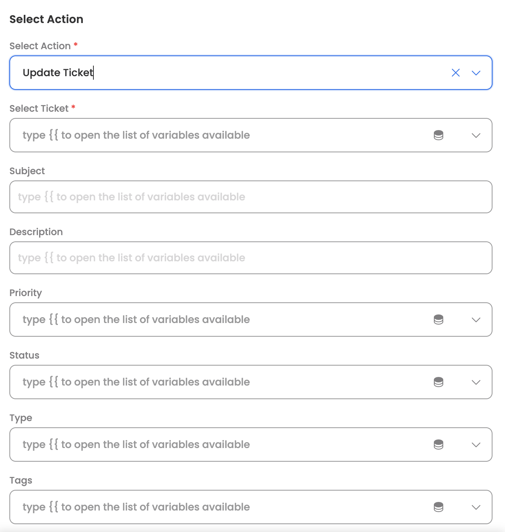This screenshot has height=532, width=505.
Task: Click the Status field placeholder text
Action: (136, 382)
